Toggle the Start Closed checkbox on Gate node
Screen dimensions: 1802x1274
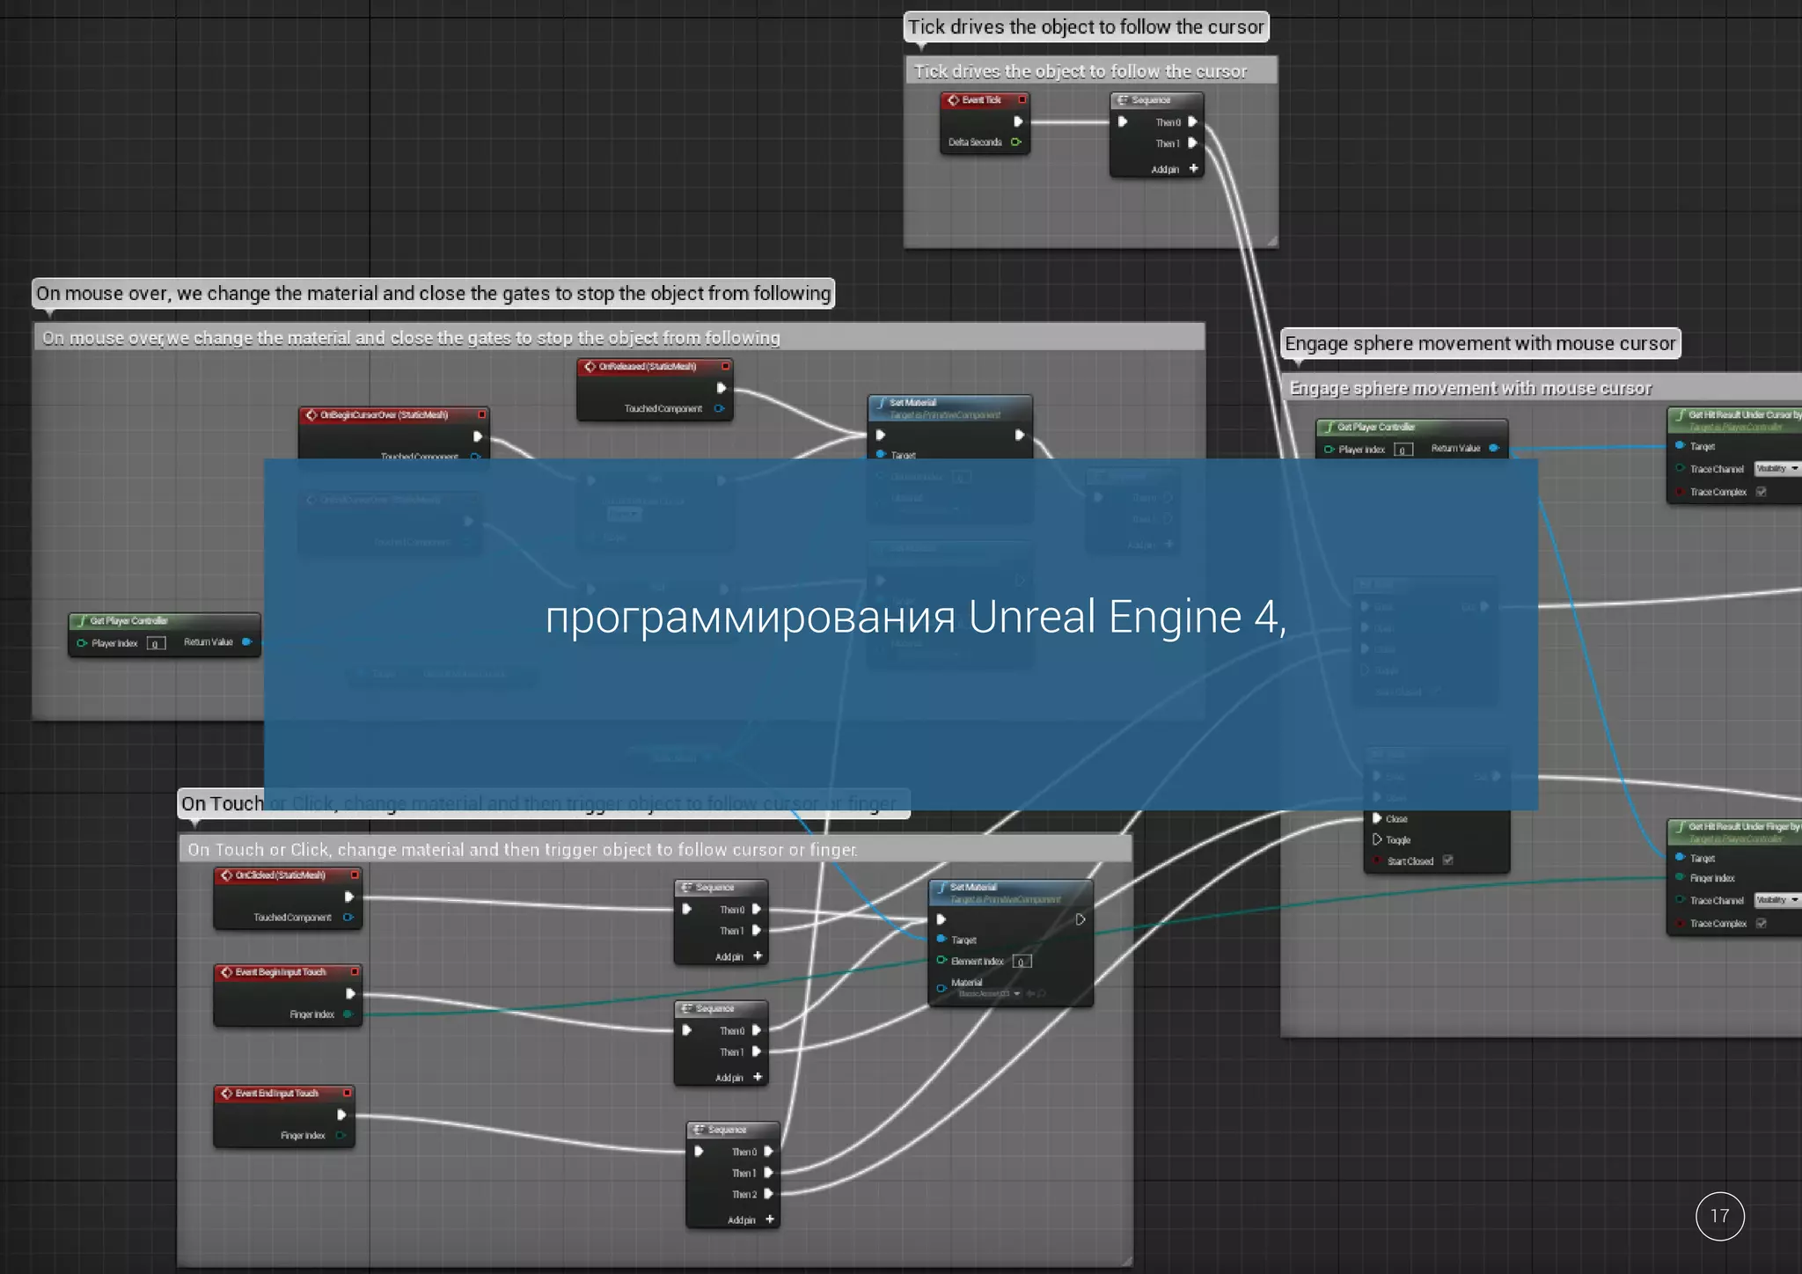[x=1447, y=860]
